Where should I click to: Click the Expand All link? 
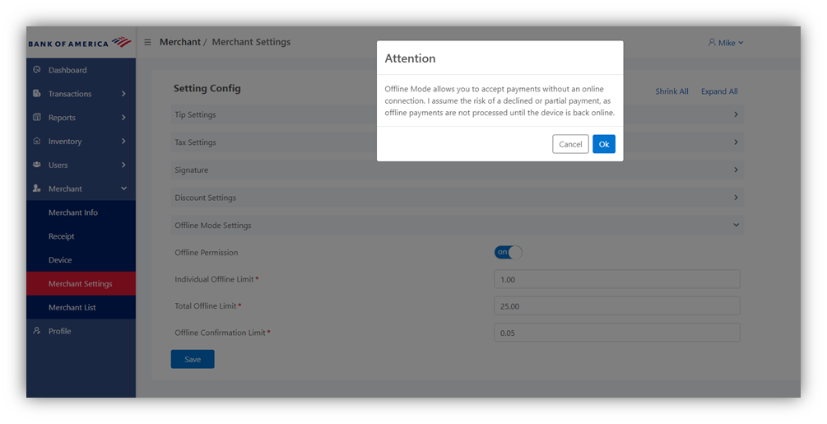(x=719, y=91)
